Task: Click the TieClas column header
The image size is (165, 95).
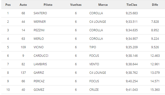Action: tap(132, 5)
